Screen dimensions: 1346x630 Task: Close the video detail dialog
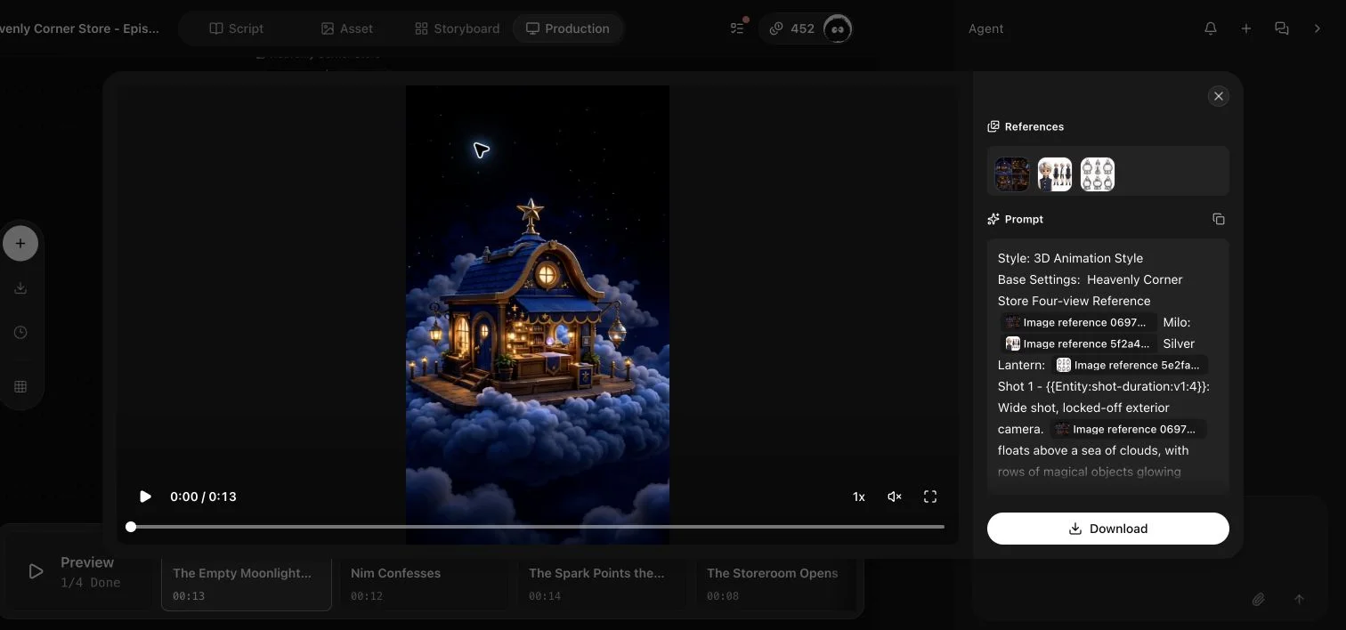1219,96
